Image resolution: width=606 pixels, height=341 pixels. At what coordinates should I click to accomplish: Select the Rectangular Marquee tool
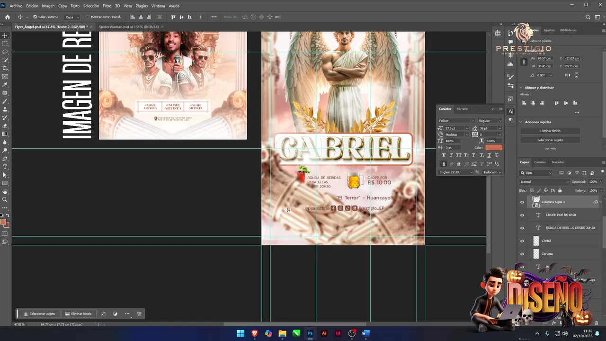click(5, 44)
